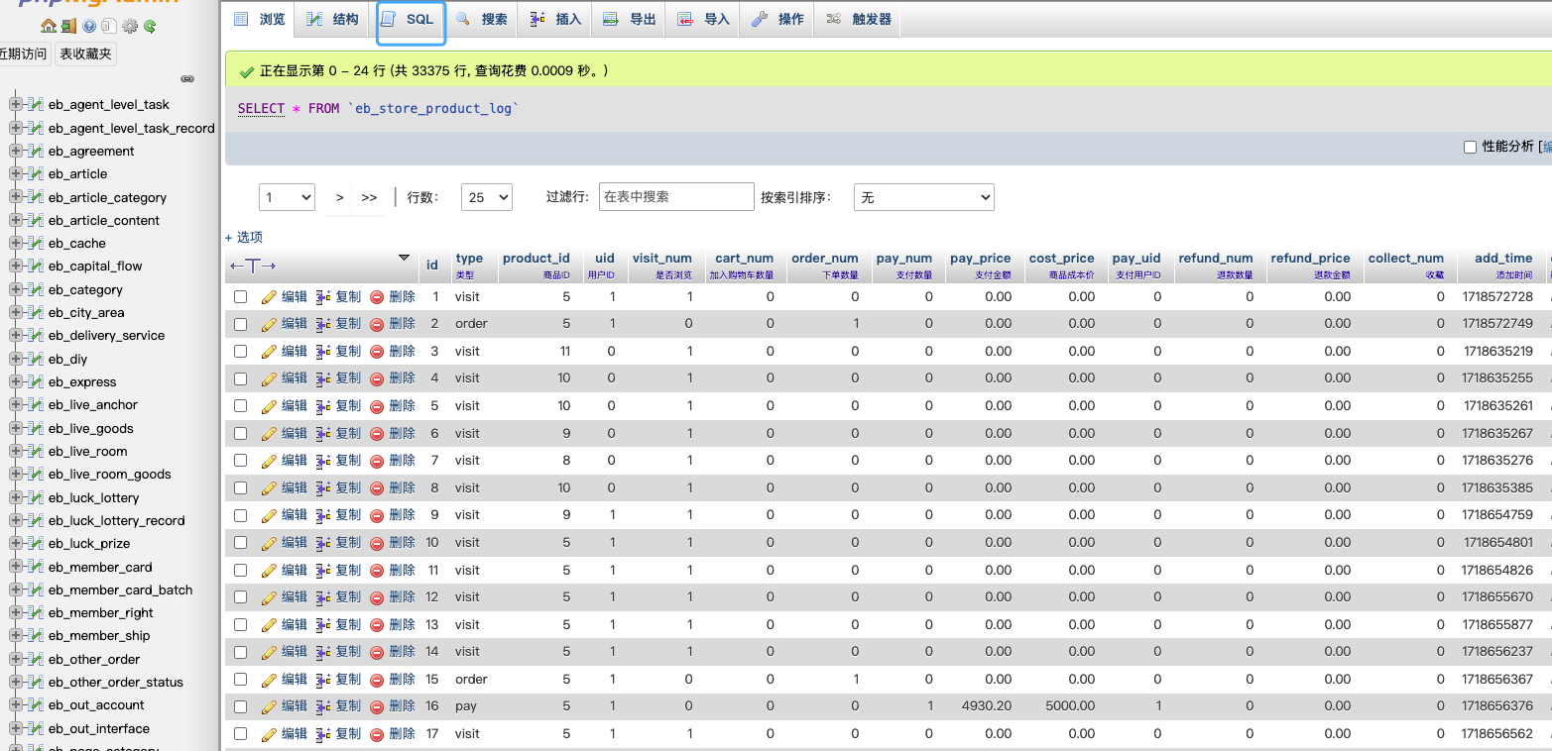This screenshot has height=751, width=1552.
Task: Open the 导入 import tab
Action: click(704, 19)
